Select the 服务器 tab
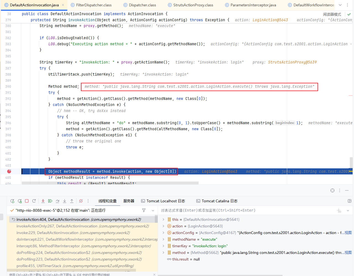This screenshot has width=354, height=276. pyautogui.click(x=129, y=201)
